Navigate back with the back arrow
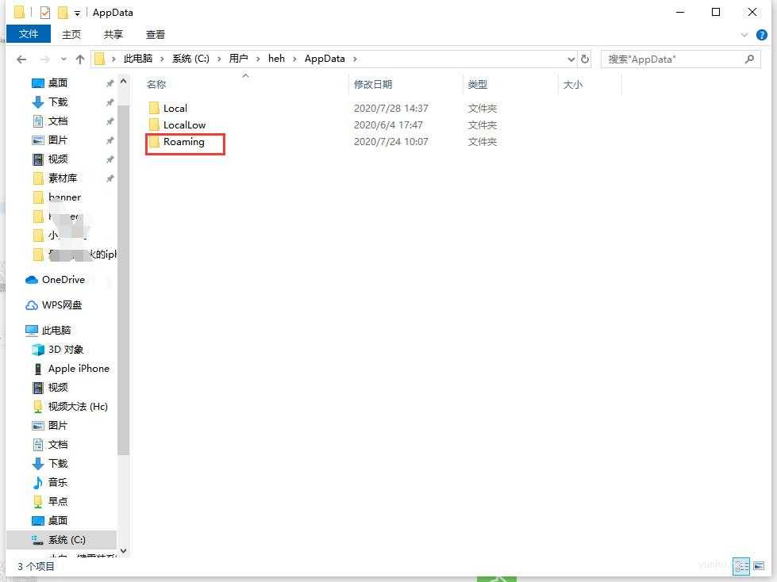The width and height of the screenshot is (777, 582). click(x=21, y=59)
